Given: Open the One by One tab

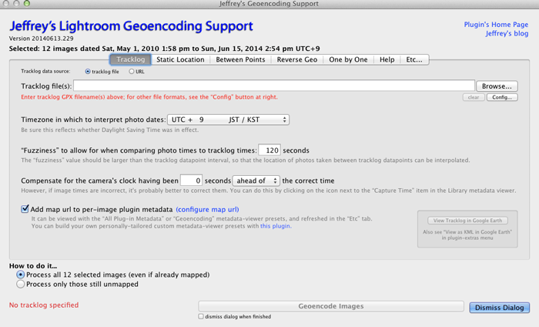Looking at the screenshot, I should pyautogui.click(x=348, y=59).
